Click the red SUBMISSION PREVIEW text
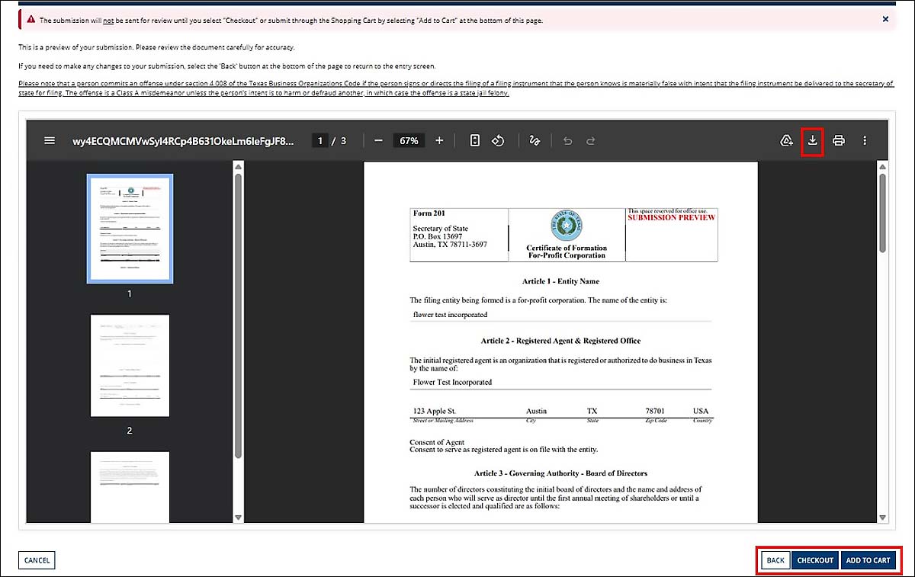 click(x=672, y=218)
